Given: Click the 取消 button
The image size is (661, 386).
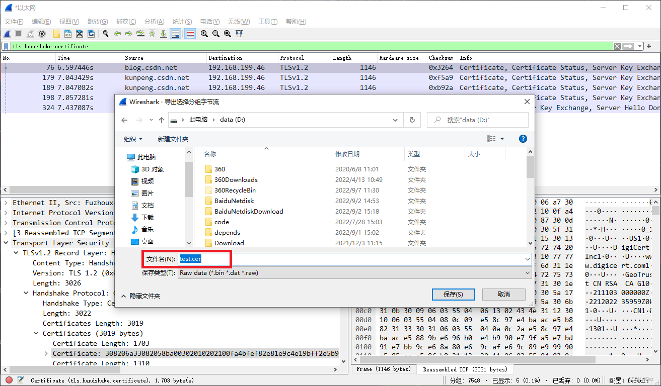Looking at the screenshot, I should (x=503, y=294).
